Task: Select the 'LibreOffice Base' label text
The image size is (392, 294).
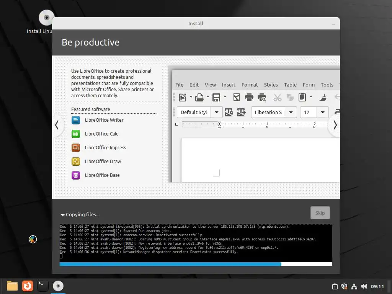Action: [102, 175]
